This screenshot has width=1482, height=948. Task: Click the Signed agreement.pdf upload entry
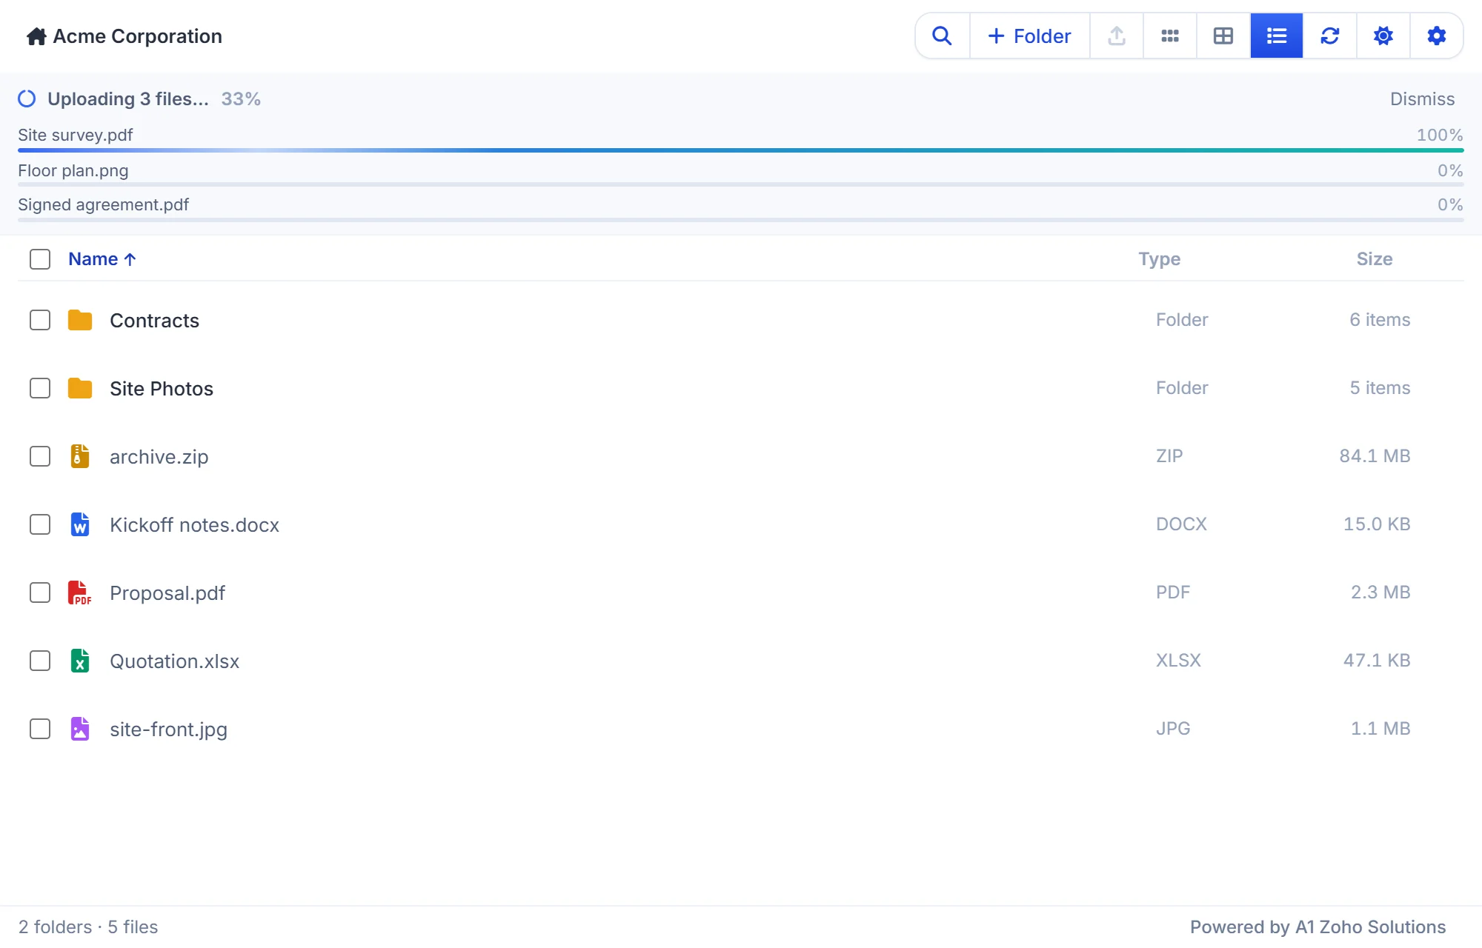(x=741, y=208)
